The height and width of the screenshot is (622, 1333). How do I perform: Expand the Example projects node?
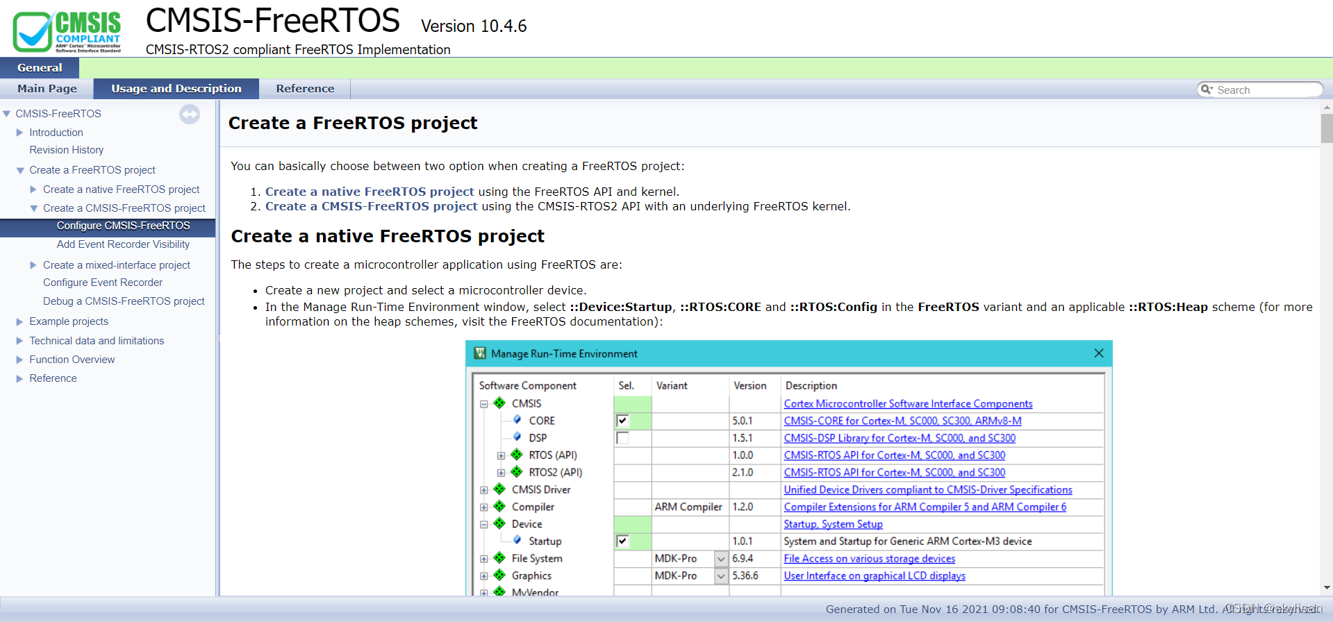(20, 321)
